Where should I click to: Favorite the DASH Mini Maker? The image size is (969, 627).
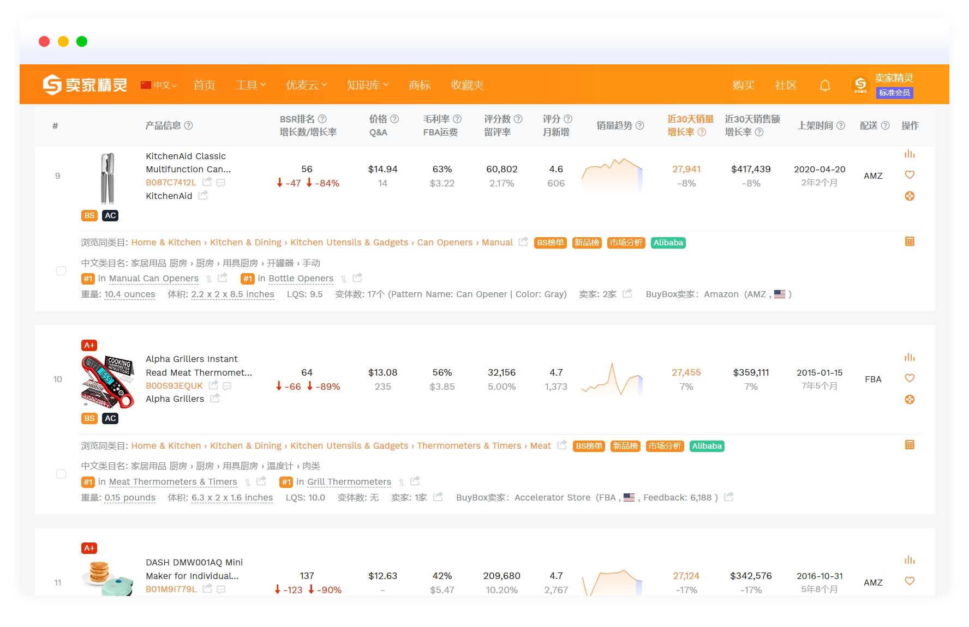coord(910,581)
